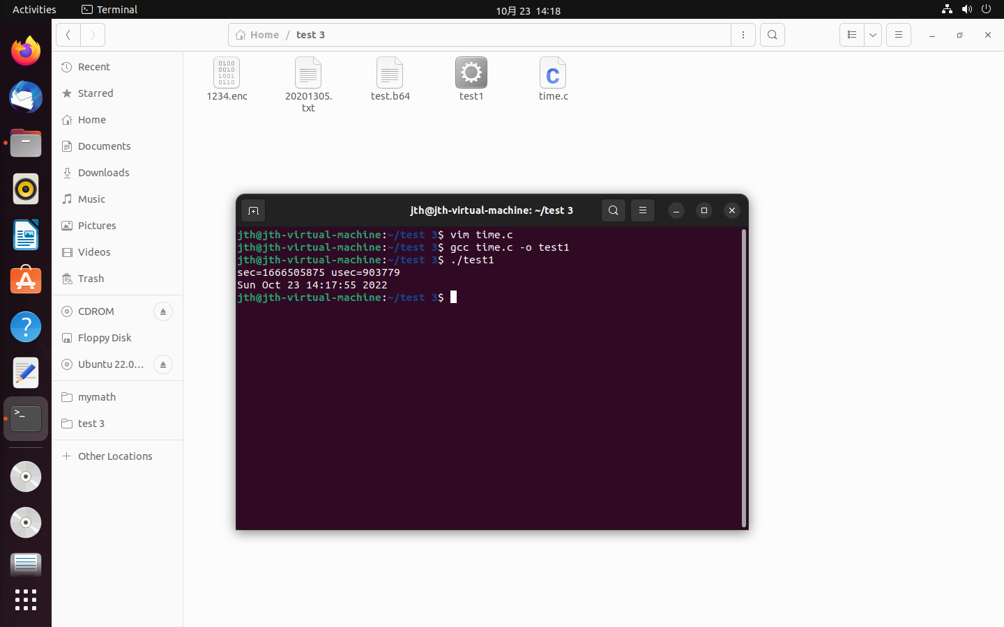
Task: Select the 1234.enc file
Action: pos(227,79)
